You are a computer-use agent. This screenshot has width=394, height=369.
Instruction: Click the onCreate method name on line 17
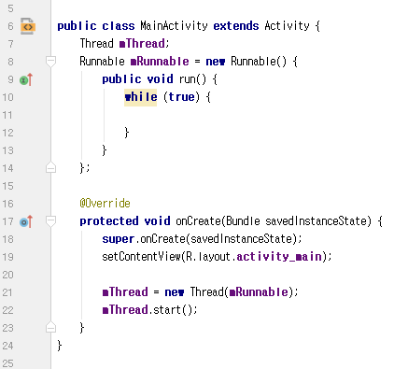point(198,221)
